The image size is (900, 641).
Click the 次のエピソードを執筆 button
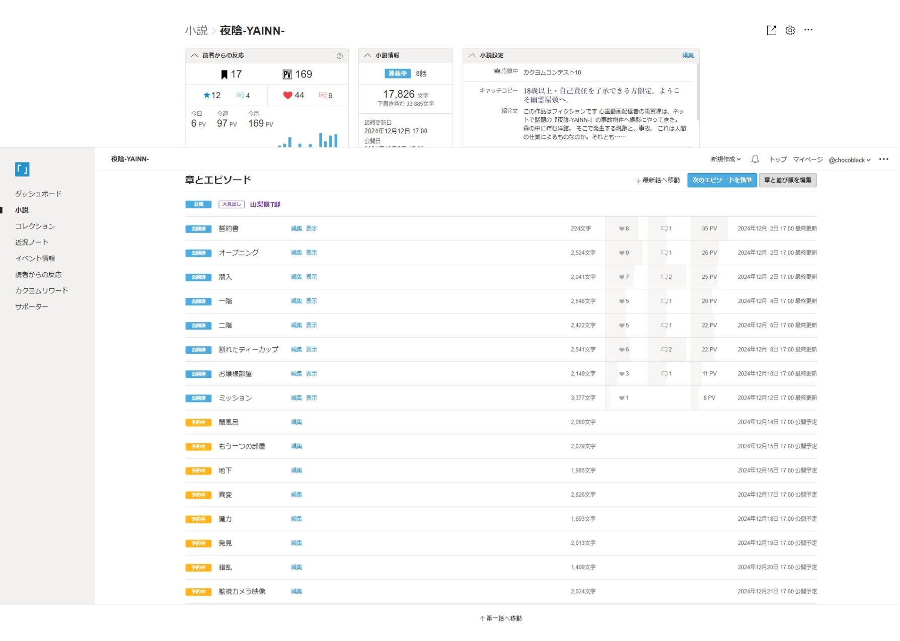coord(722,180)
